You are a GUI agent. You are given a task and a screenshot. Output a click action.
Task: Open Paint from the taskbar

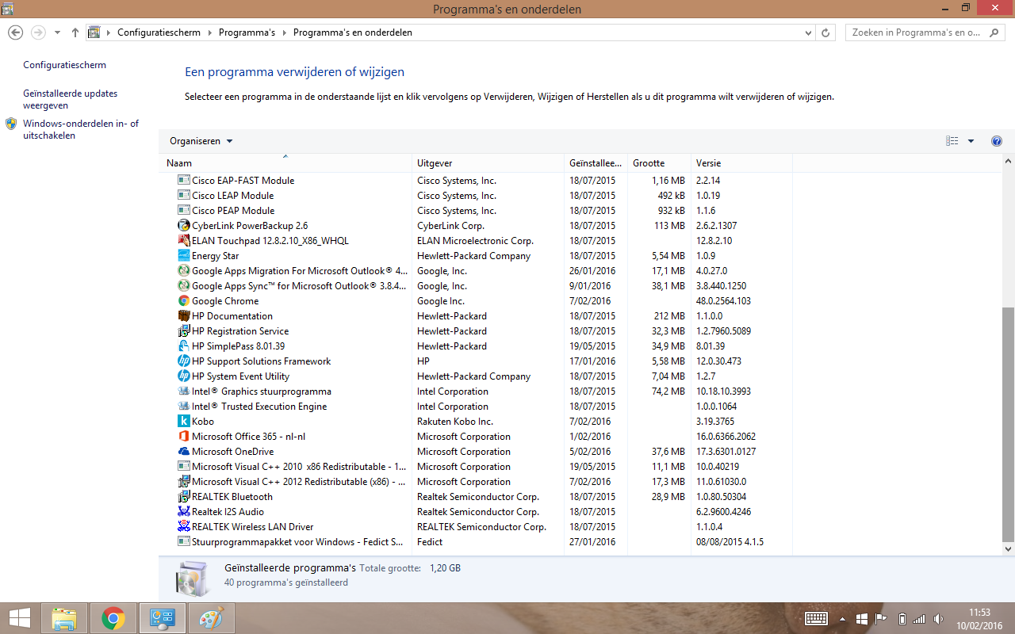click(x=211, y=618)
